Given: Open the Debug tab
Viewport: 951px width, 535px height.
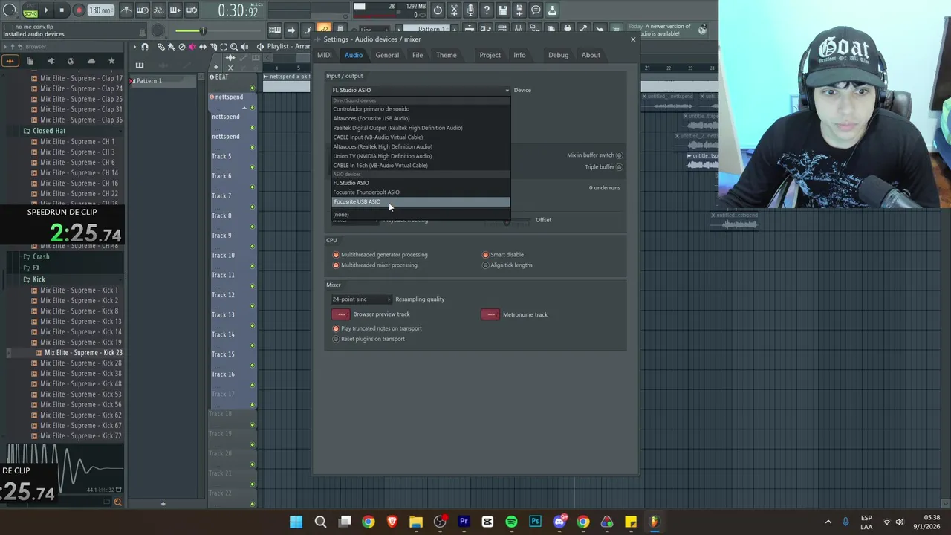Looking at the screenshot, I should [558, 55].
